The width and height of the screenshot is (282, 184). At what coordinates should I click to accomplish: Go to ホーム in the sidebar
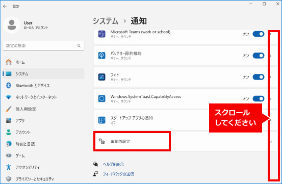pyautogui.click(x=43, y=62)
